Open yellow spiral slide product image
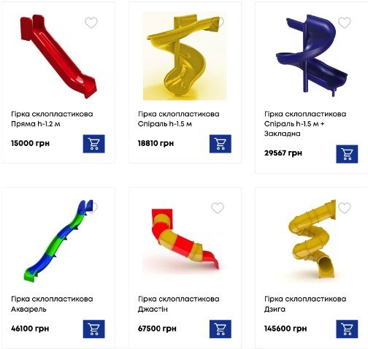This screenshot has height=349, width=368. tap(185, 56)
